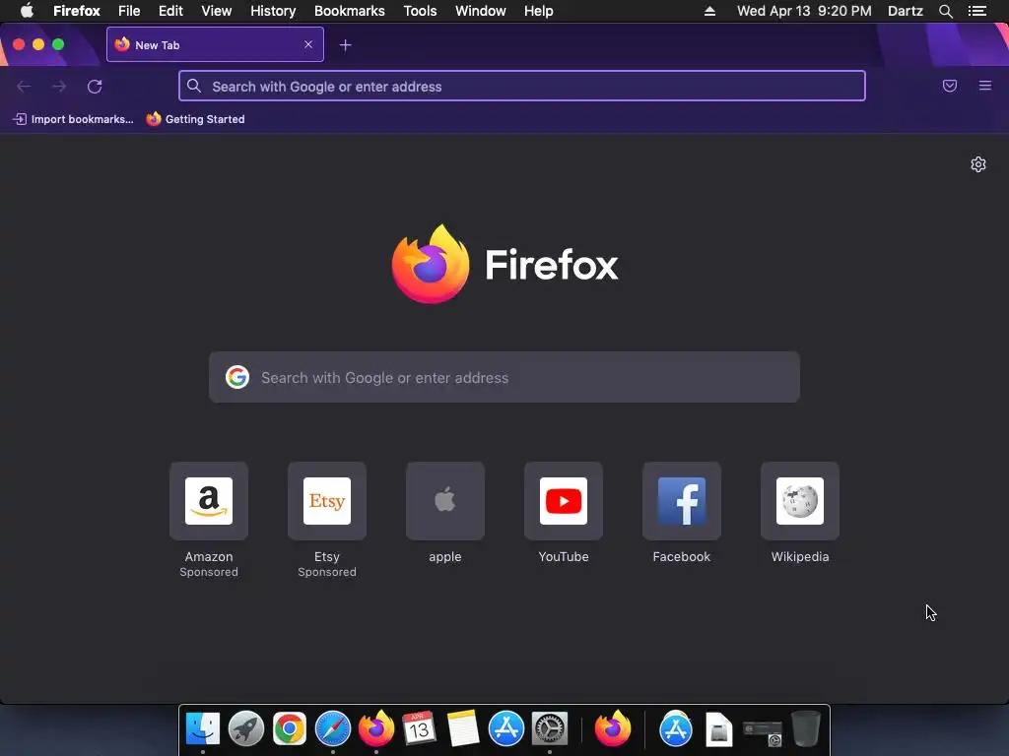The width and height of the screenshot is (1009, 756).
Task: Open the Etsy sponsored shortcut tile
Action: [x=327, y=501]
